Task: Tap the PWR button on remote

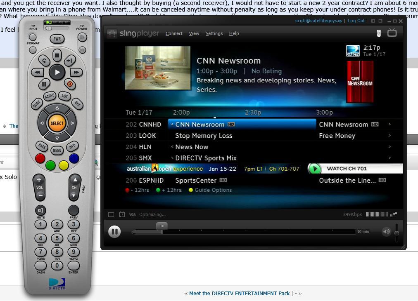Action: (57, 39)
